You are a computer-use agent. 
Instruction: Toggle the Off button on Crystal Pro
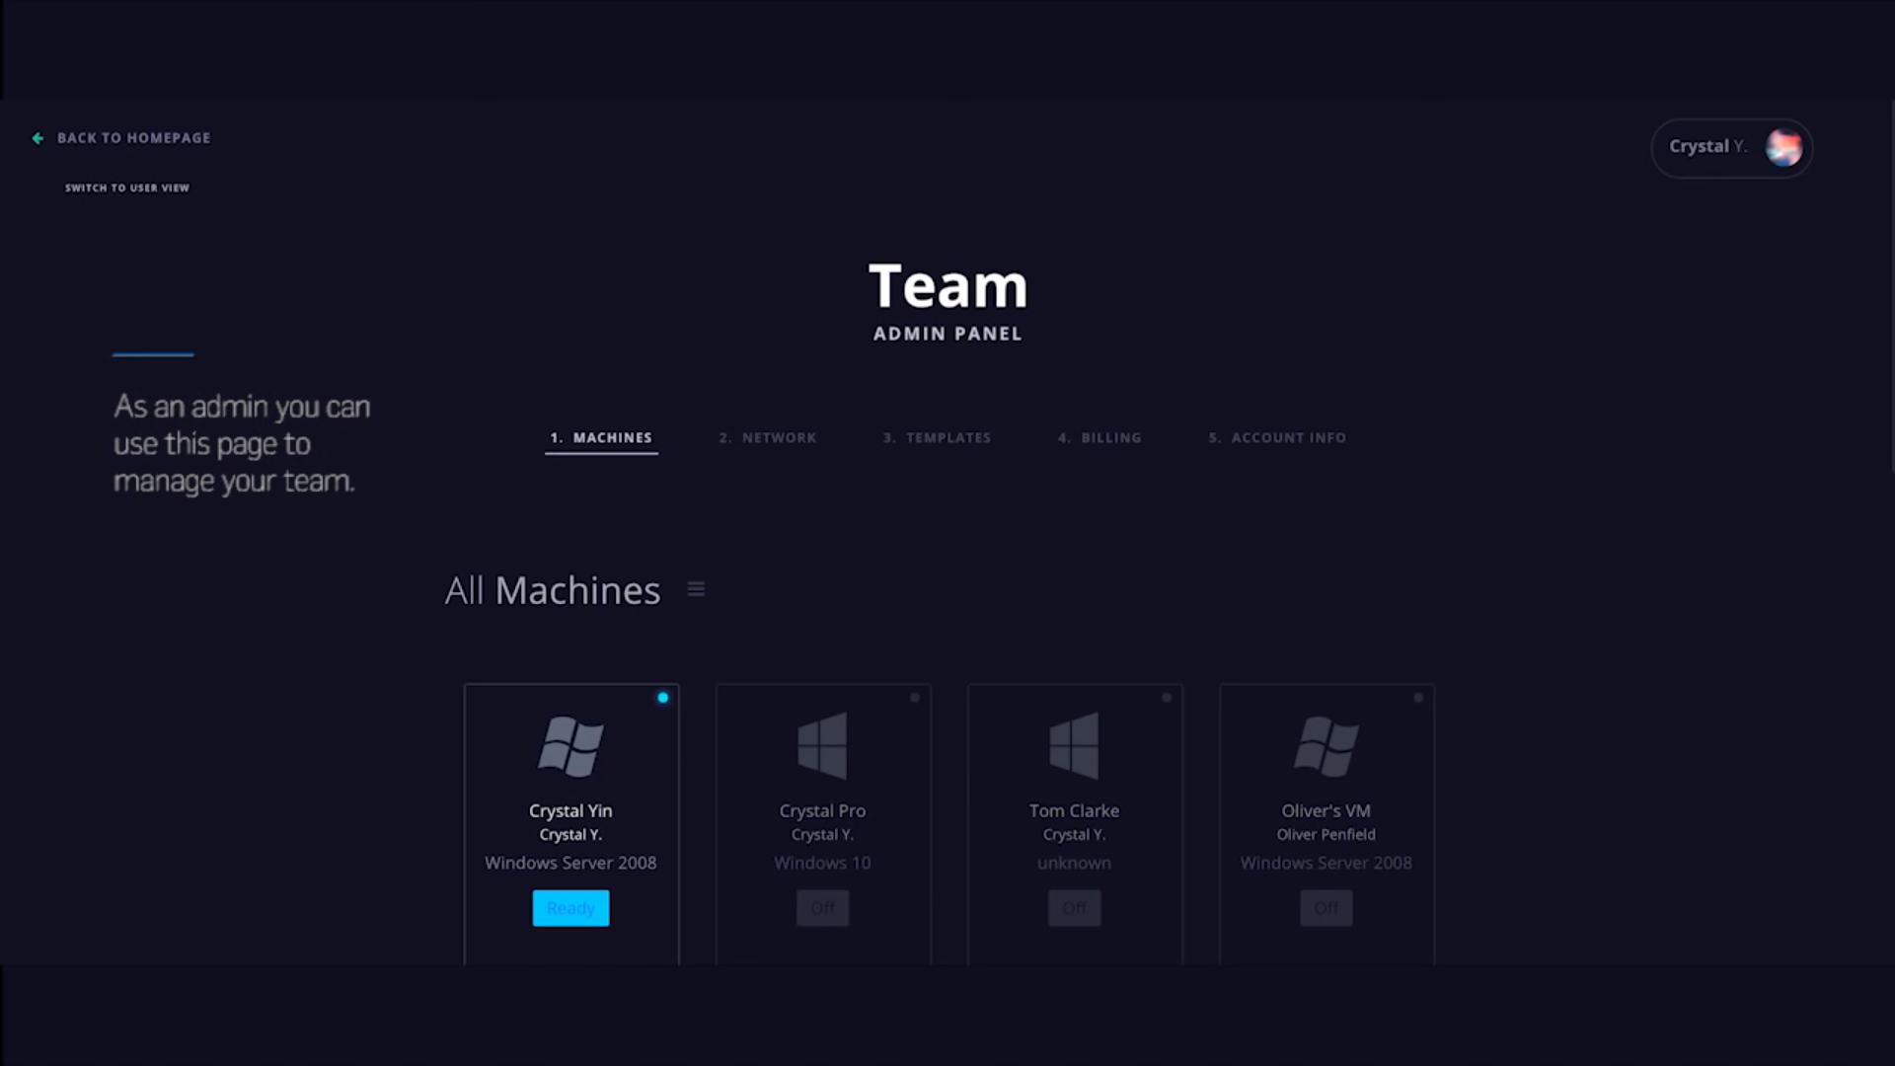pyautogui.click(x=822, y=908)
